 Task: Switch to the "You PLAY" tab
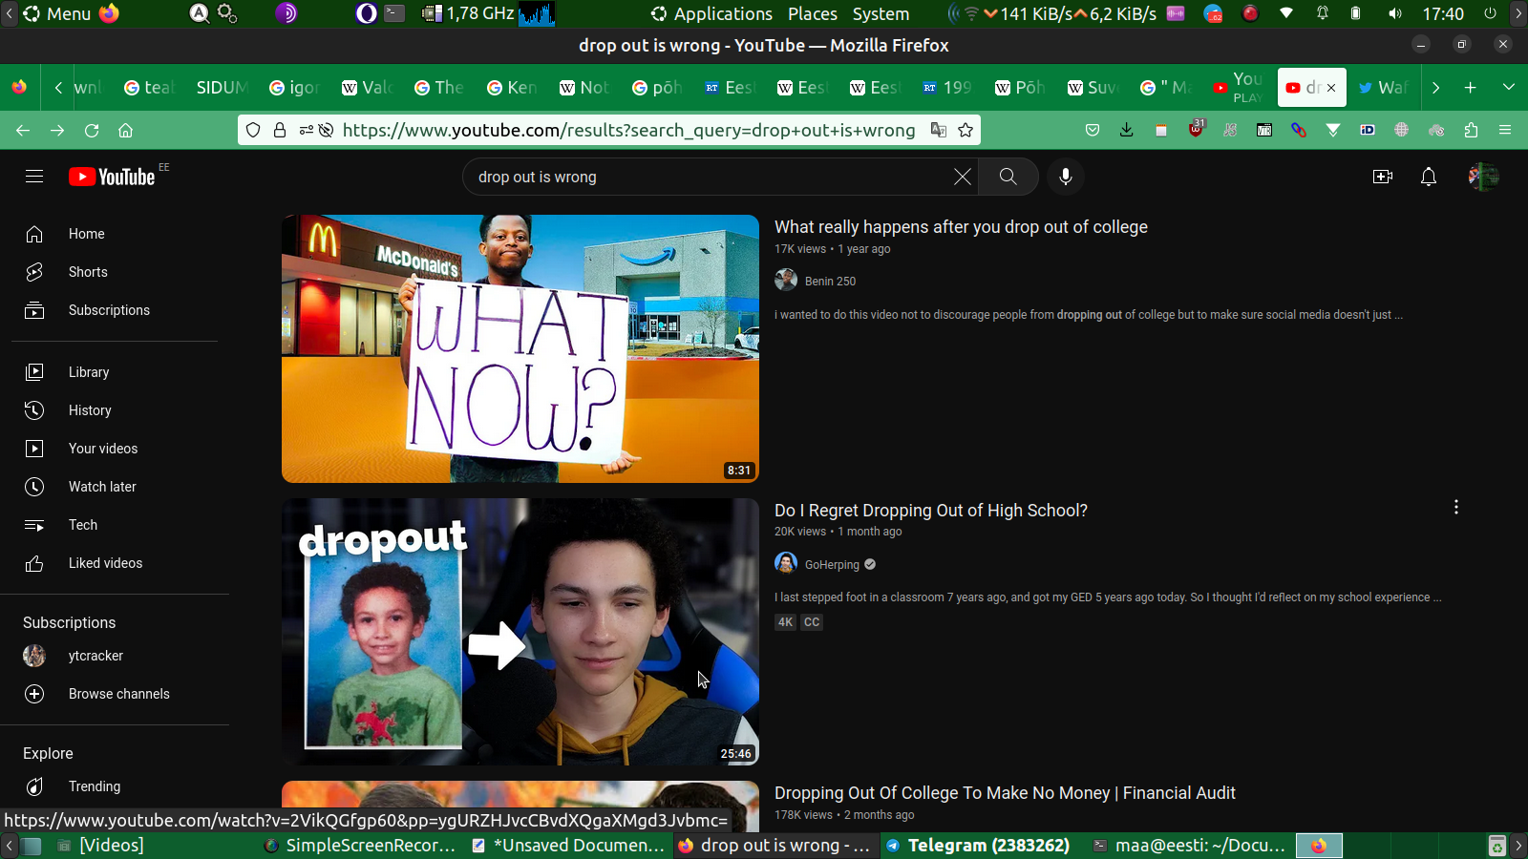(1239, 88)
